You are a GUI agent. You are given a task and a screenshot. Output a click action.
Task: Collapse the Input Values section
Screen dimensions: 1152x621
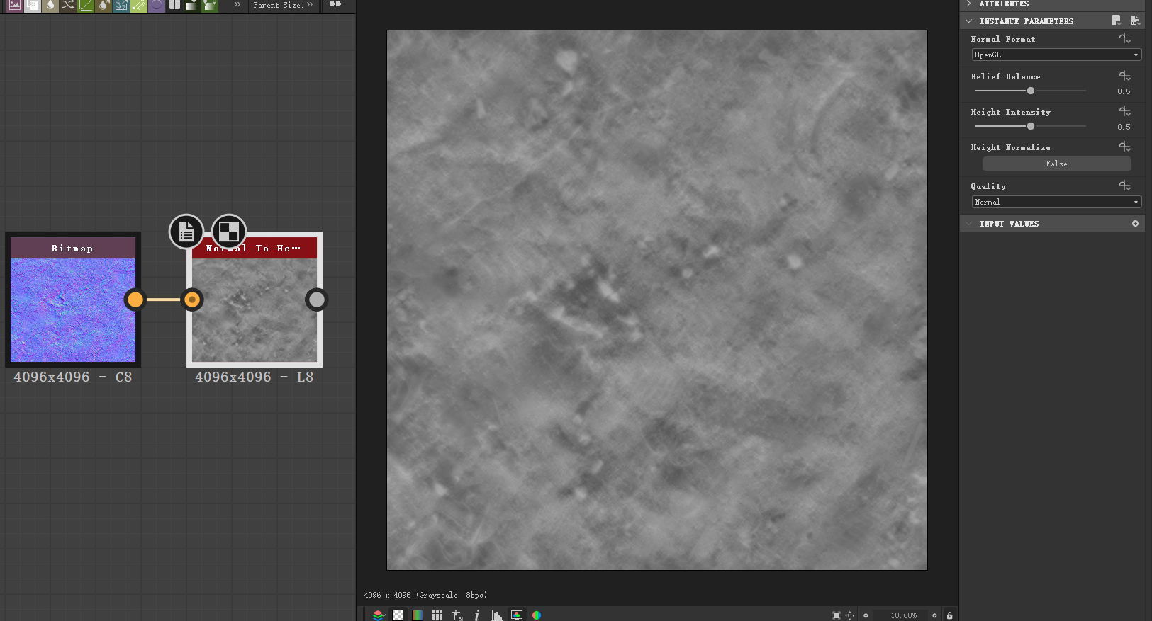(969, 224)
